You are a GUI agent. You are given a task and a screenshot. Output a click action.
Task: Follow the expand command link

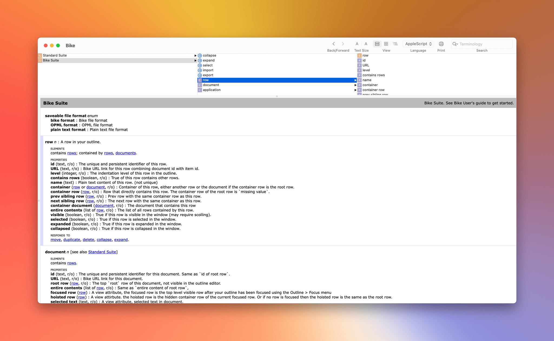click(x=121, y=240)
